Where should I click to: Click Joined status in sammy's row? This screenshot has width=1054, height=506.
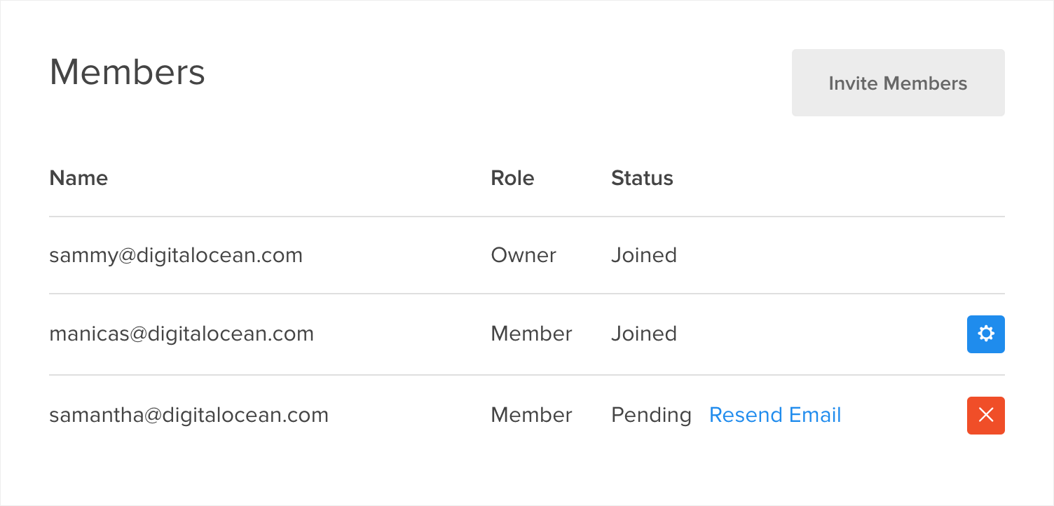click(x=644, y=255)
